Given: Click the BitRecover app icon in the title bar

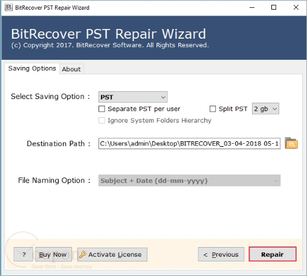Looking at the screenshot, I should 8,7.
